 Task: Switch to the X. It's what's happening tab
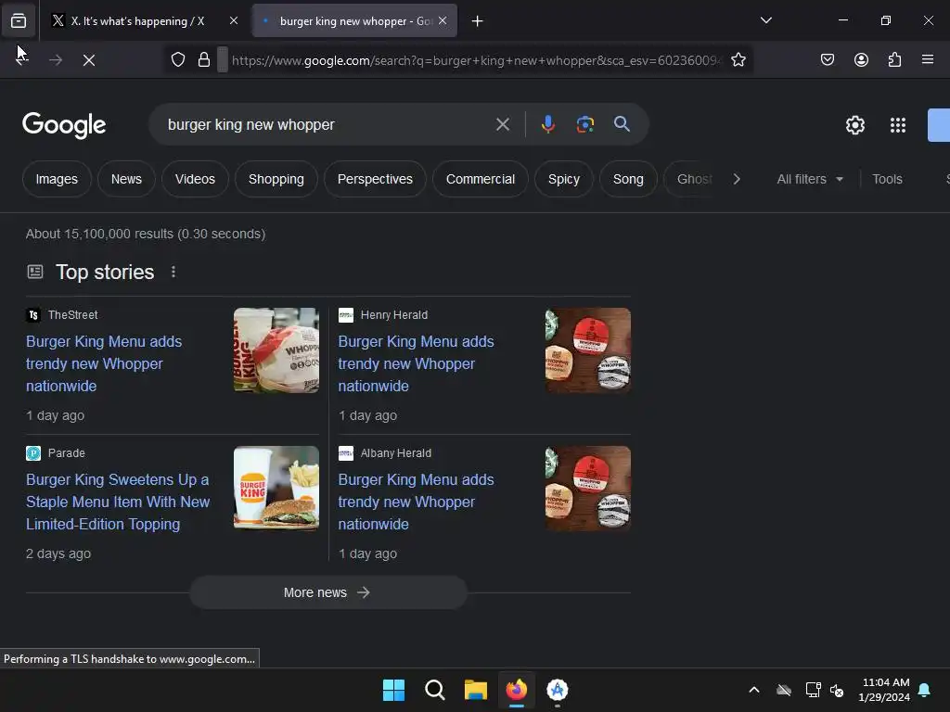[x=137, y=21]
